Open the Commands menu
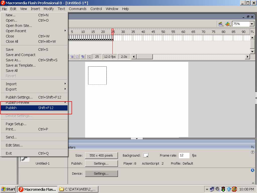Viewport: 257px width, 193px height. pyautogui.click(x=78, y=9)
